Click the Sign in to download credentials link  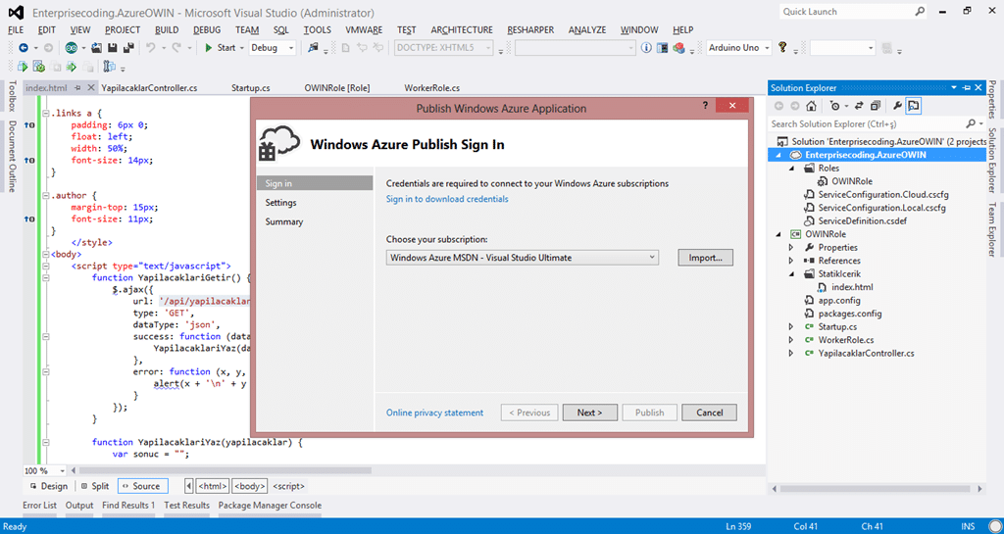point(447,199)
